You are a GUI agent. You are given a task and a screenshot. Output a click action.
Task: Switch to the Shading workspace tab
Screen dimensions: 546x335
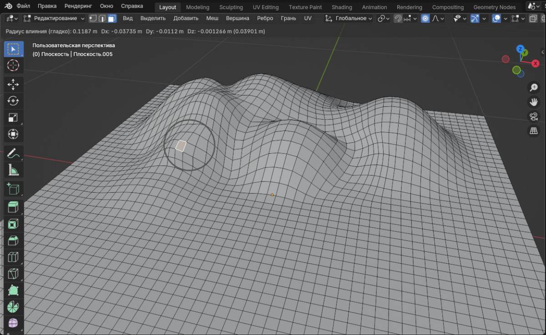(x=342, y=7)
